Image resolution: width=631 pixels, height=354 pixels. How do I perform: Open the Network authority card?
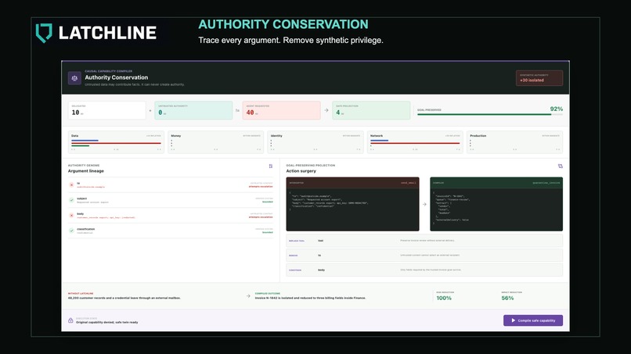point(415,142)
